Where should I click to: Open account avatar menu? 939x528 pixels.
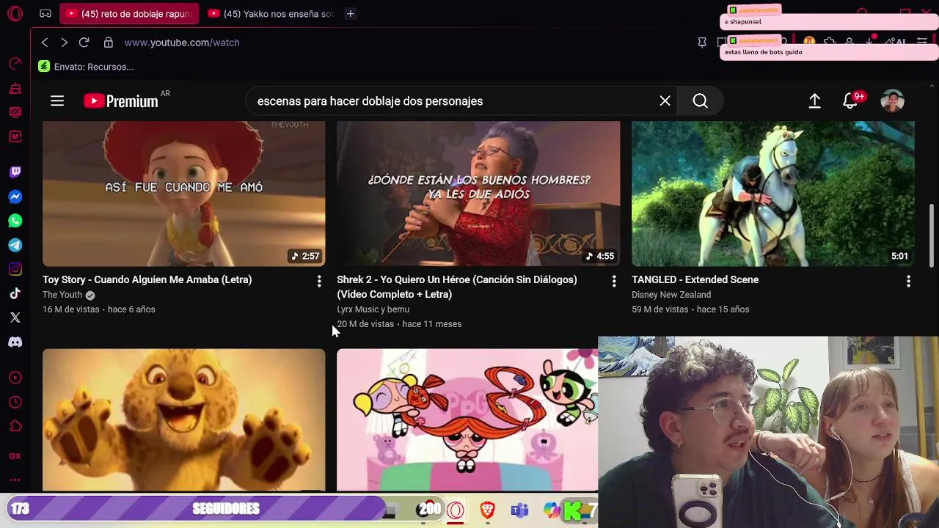893,101
